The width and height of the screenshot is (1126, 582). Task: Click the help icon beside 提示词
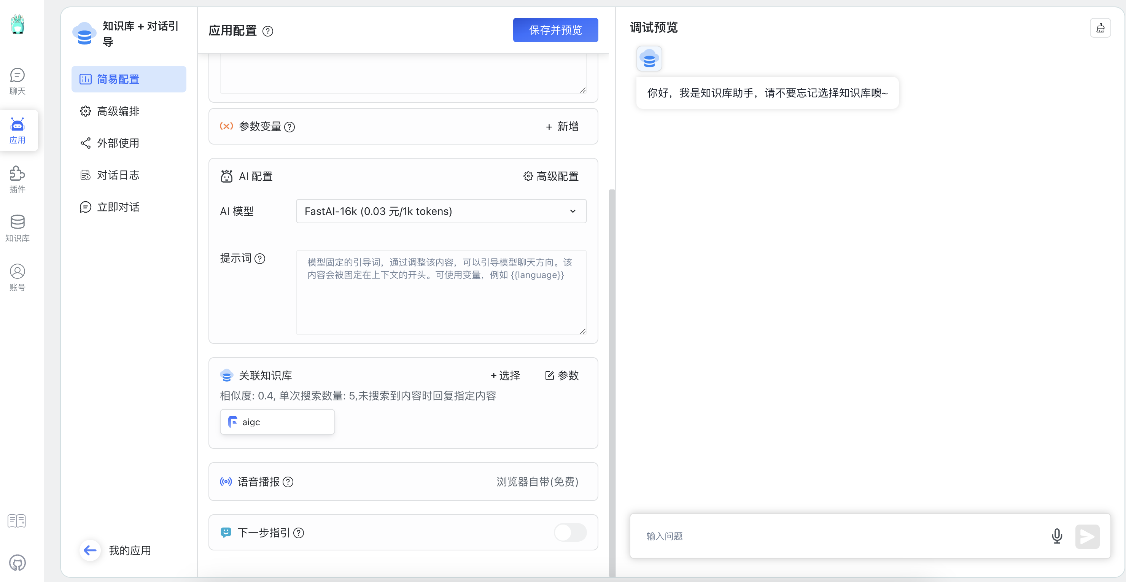[260, 258]
